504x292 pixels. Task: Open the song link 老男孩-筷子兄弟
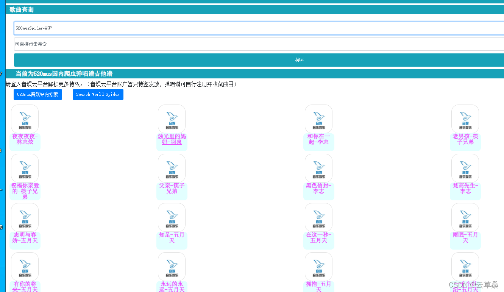465,139
